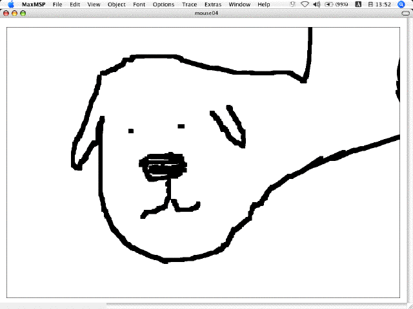Open the Font menu
The width and height of the screenshot is (413, 309).
click(139, 5)
